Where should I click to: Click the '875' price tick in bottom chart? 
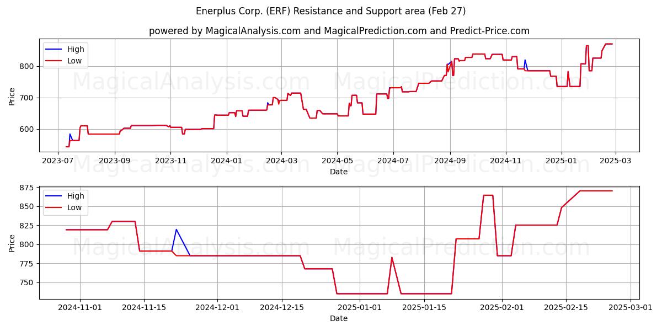[x=28, y=188]
